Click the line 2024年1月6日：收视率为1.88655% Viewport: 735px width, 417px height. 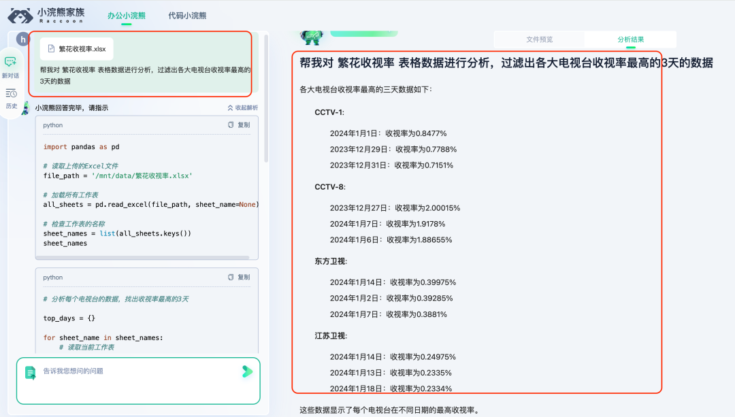tap(391, 240)
